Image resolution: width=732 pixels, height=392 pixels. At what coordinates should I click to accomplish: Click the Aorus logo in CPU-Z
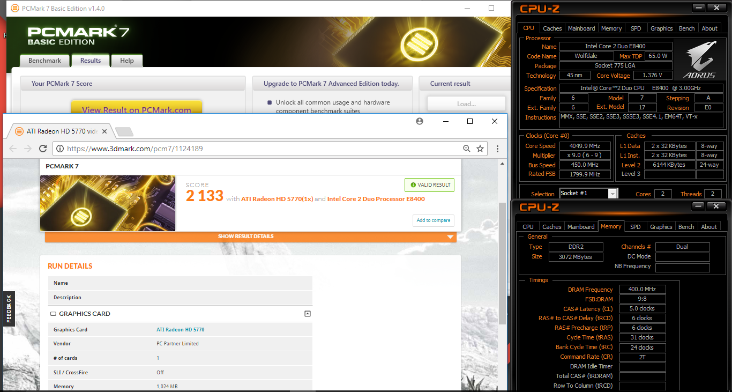pos(699,61)
